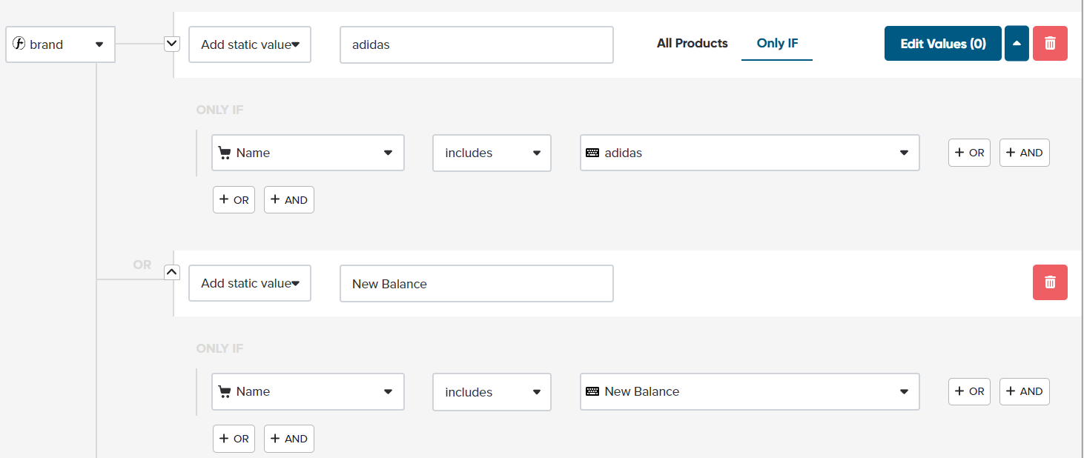The width and height of the screenshot is (1084, 458).
Task: Click the cart icon in the adidas Name field
Action: (x=225, y=153)
